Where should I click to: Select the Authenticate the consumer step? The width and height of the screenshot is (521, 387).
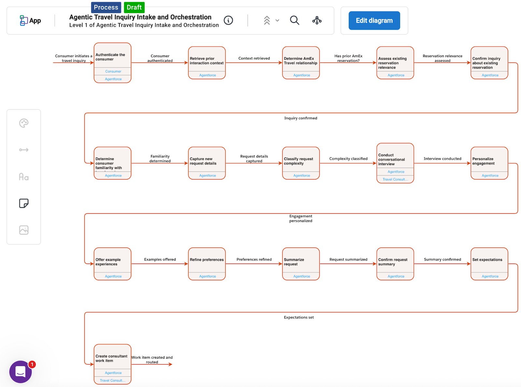[112, 57]
